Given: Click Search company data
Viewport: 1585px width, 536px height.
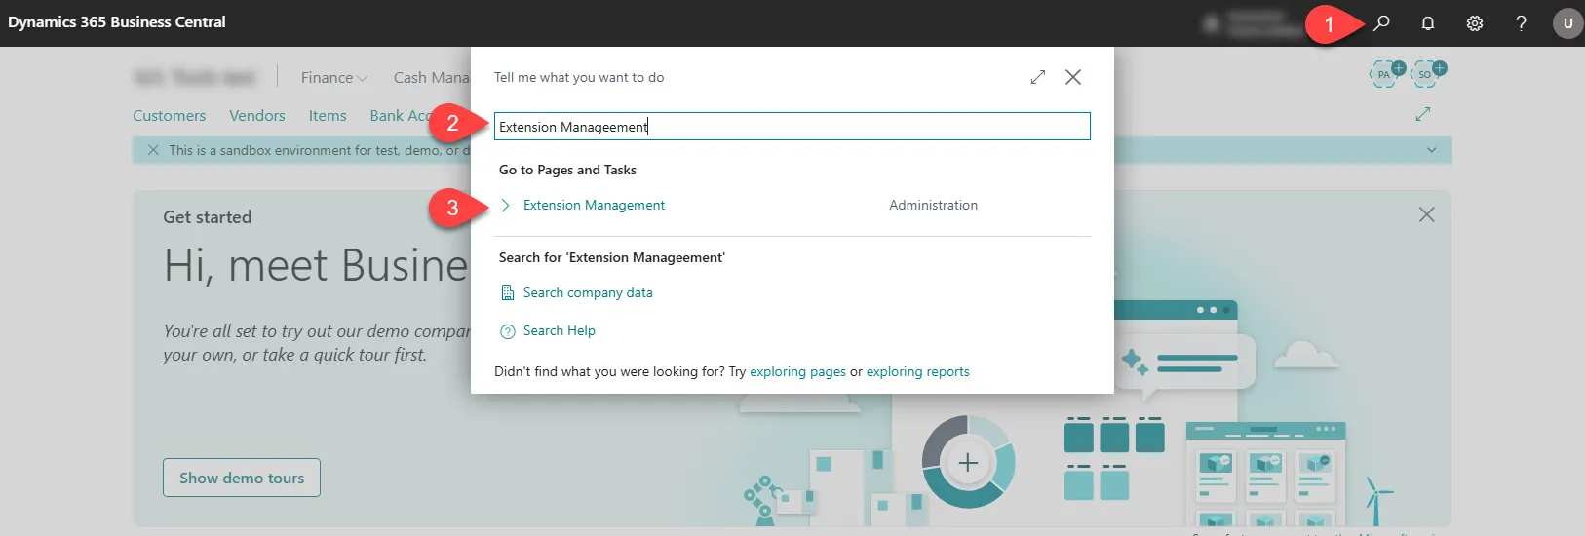Looking at the screenshot, I should [587, 293].
